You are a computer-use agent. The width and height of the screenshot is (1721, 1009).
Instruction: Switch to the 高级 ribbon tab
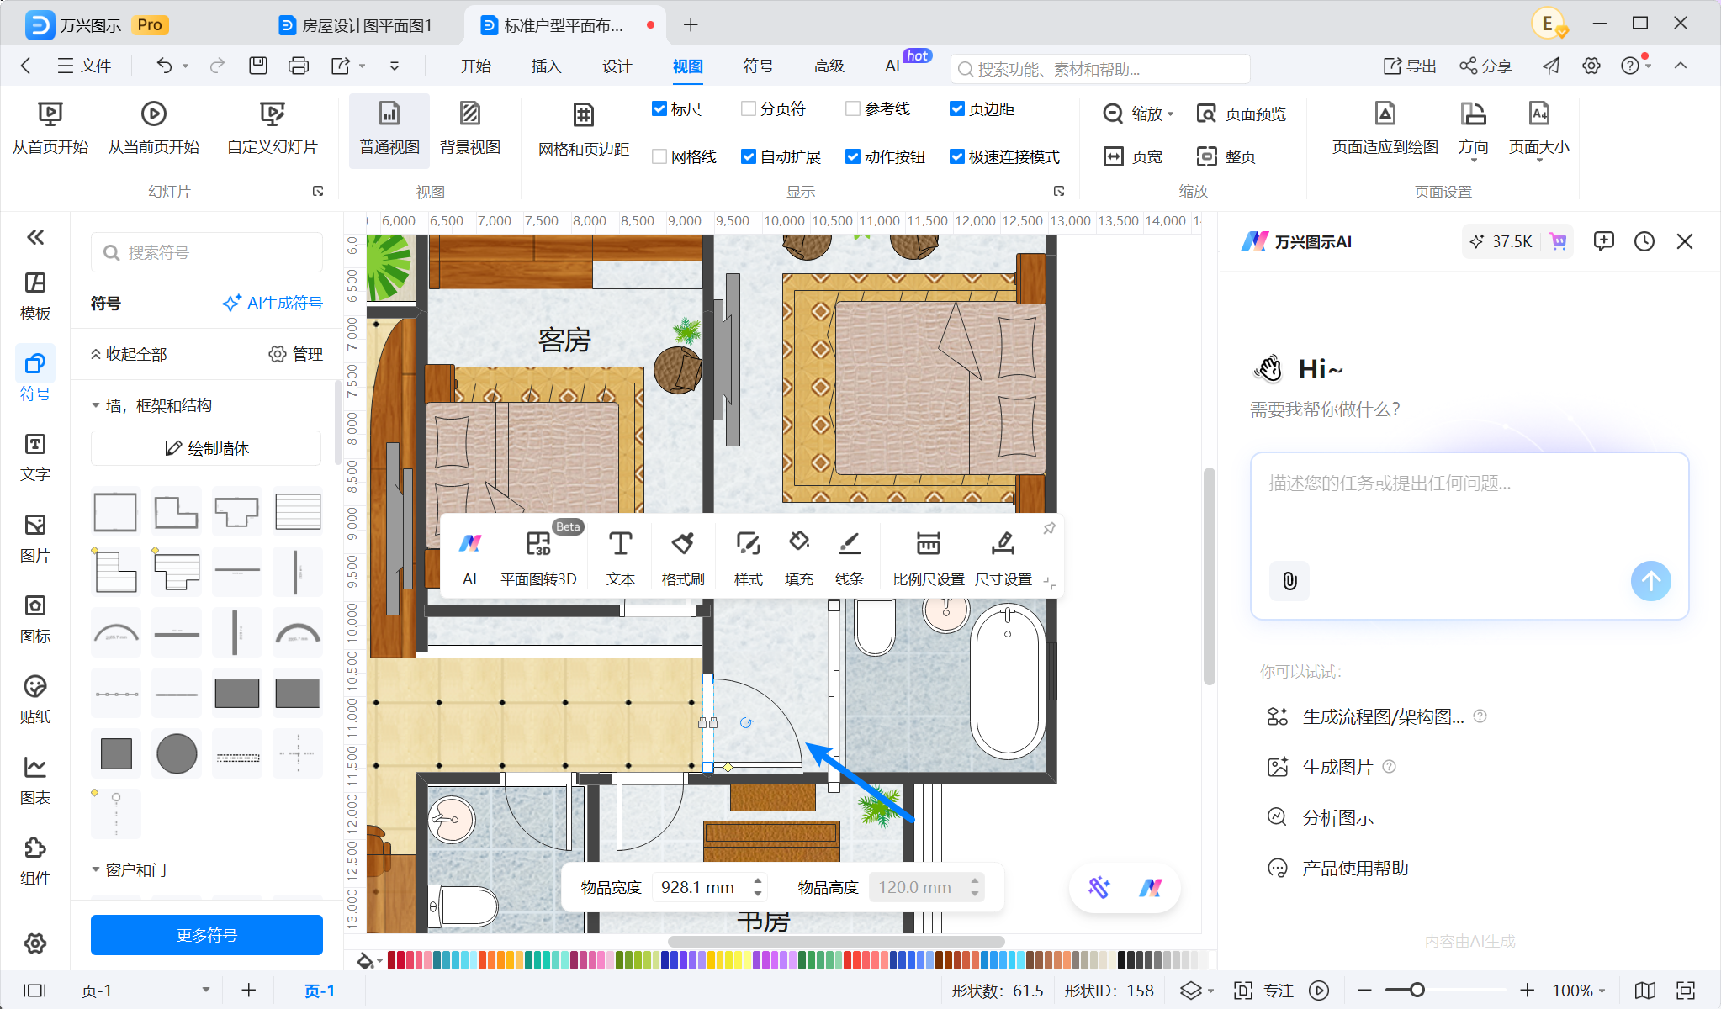[x=829, y=66]
